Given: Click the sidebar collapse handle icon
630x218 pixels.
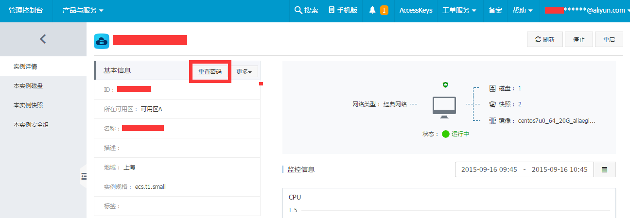Looking at the screenshot, I should (x=84, y=176).
